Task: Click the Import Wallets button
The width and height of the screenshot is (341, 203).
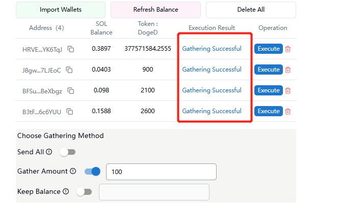Action: point(60,10)
